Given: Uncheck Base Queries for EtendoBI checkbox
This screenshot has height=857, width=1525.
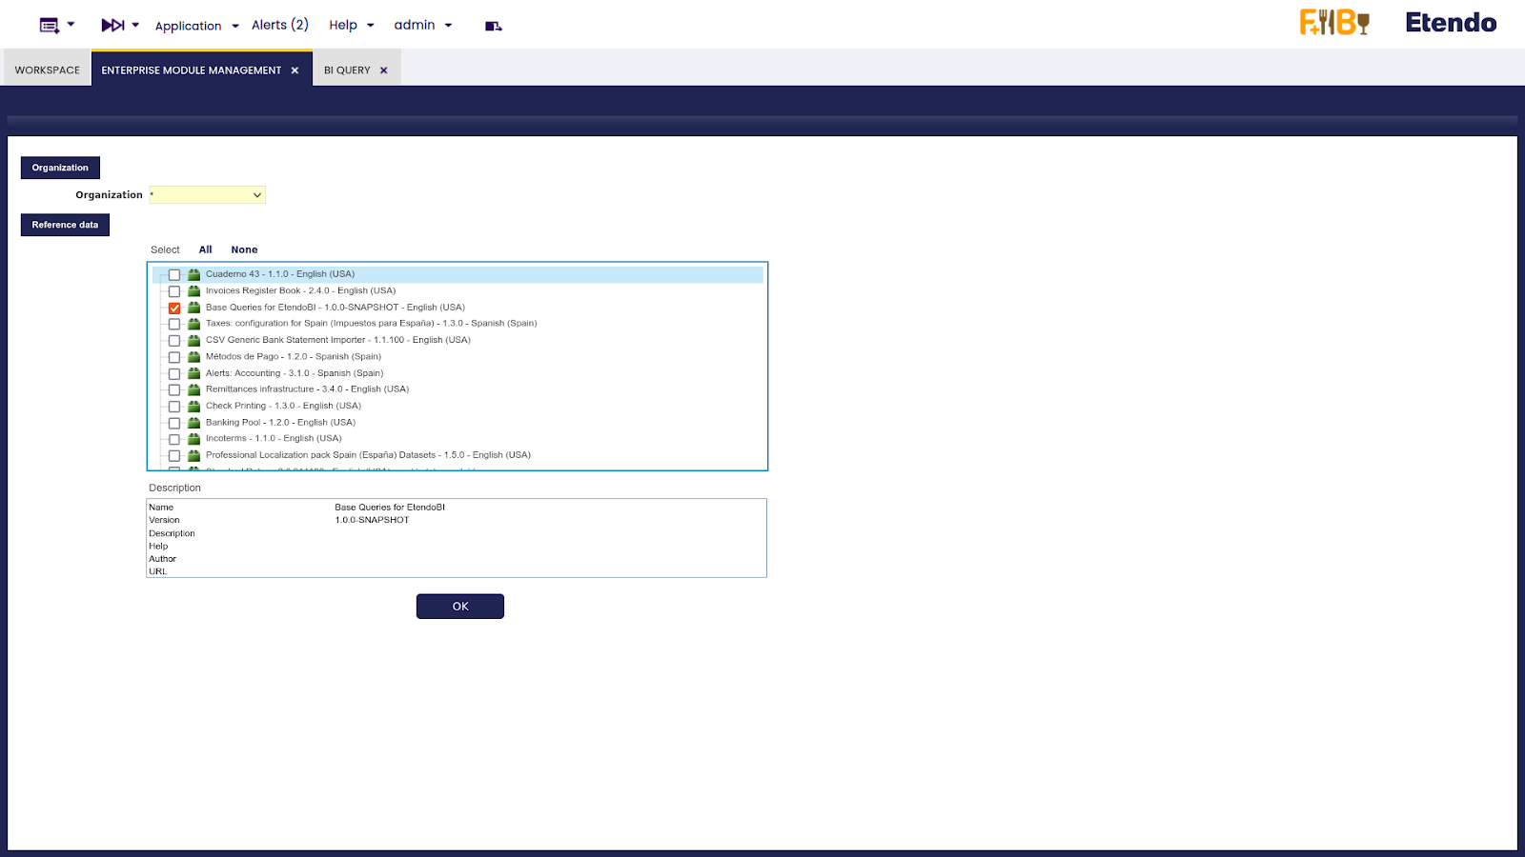Looking at the screenshot, I should pyautogui.click(x=174, y=308).
